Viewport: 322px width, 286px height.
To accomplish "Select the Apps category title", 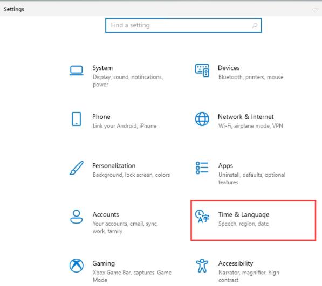I will [225, 166].
